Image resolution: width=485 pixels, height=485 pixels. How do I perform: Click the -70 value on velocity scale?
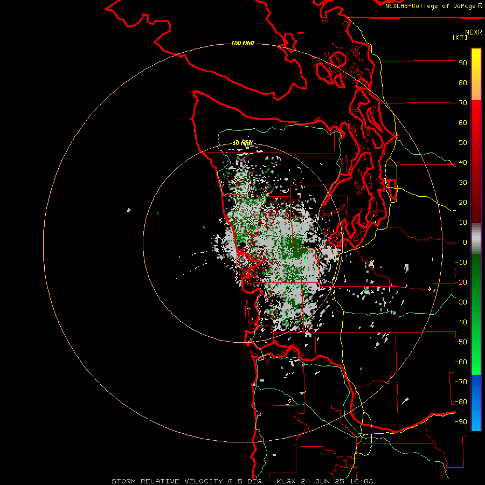[461, 382]
